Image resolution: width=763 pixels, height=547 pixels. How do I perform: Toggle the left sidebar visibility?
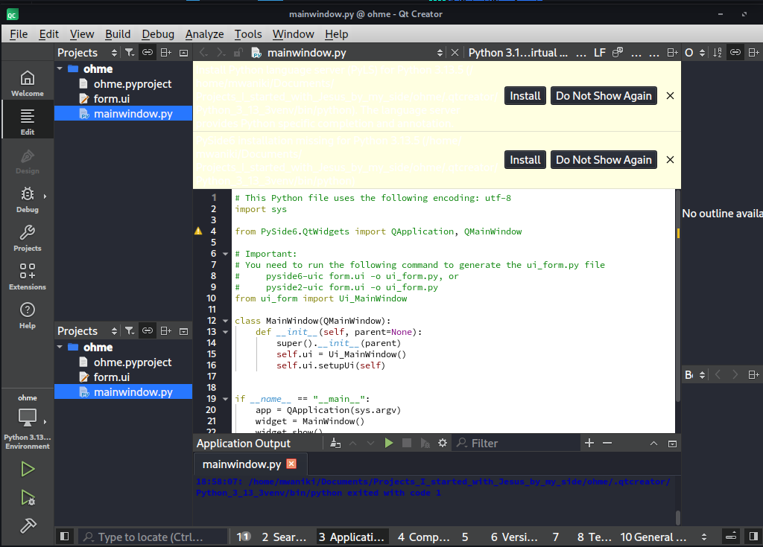65,537
